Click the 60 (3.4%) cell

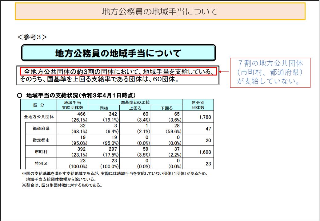[135, 117]
